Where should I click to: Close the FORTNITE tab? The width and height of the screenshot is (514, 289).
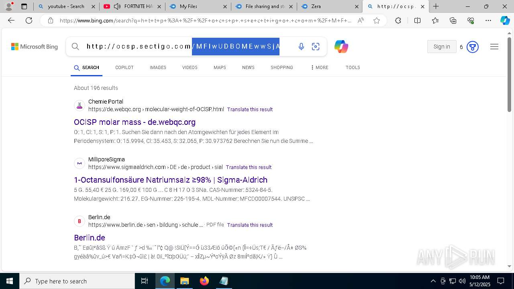(159, 6)
